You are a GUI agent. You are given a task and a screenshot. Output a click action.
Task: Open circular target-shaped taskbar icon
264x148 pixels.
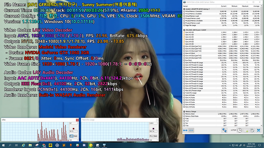click(x=57, y=145)
